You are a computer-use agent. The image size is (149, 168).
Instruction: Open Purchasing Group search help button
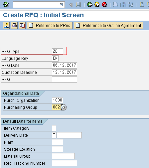pyautogui.click(x=64, y=107)
